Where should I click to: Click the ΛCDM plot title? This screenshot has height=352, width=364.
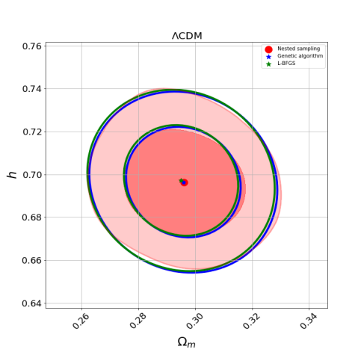click(x=187, y=36)
